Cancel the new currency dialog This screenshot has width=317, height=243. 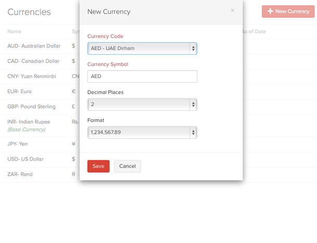[128, 167]
